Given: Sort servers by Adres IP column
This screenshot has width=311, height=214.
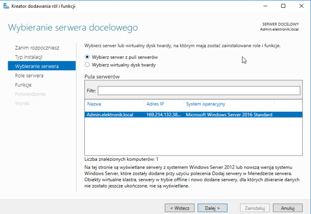Looking at the screenshot, I should (x=155, y=104).
